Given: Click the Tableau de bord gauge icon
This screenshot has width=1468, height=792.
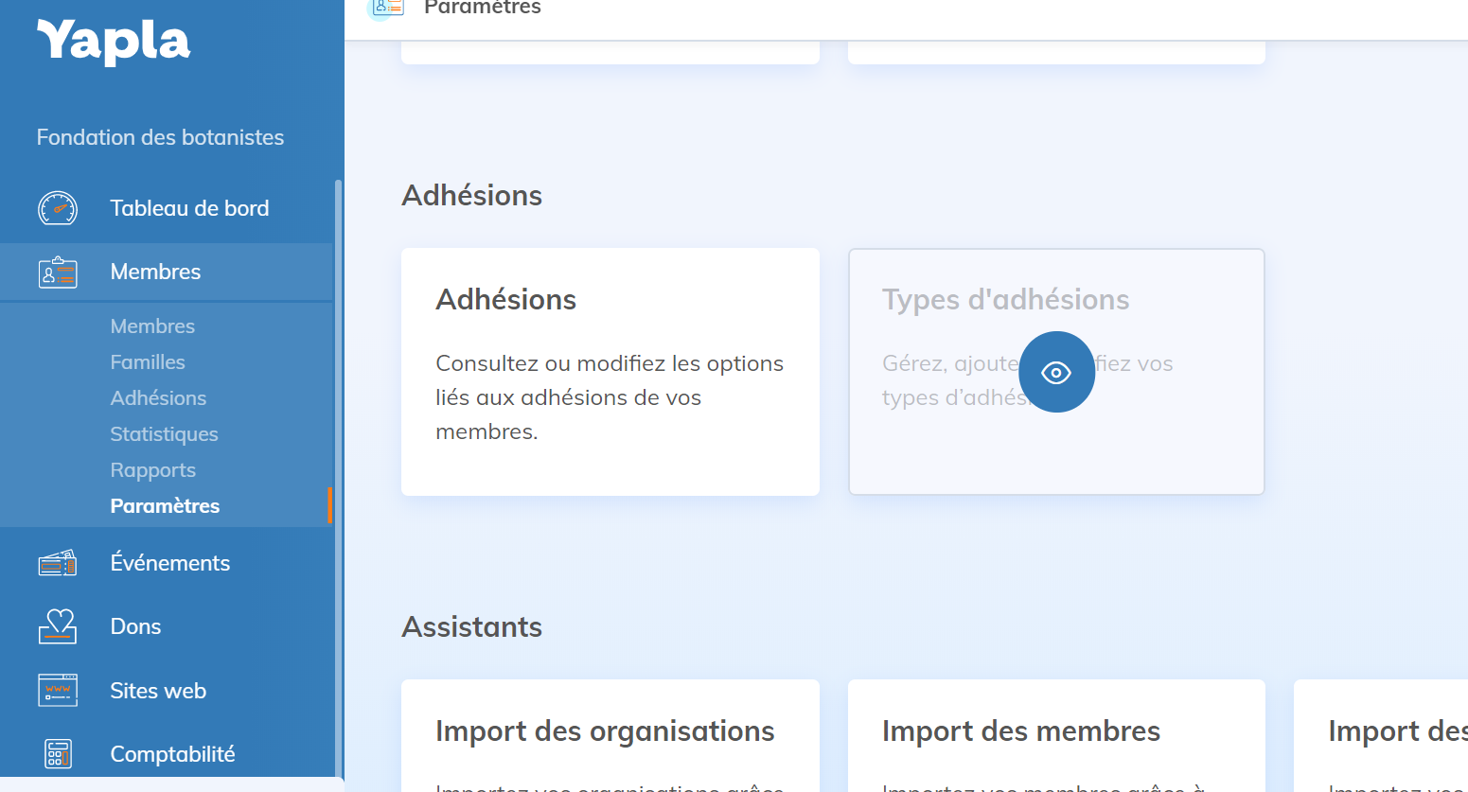Looking at the screenshot, I should 58,208.
